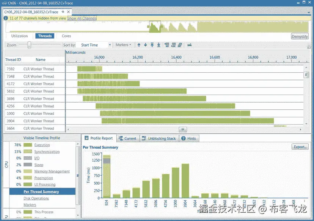This screenshot has height=221, width=314.
Task: Click the Show All Channels link
Action: click(x=82, y=18)
